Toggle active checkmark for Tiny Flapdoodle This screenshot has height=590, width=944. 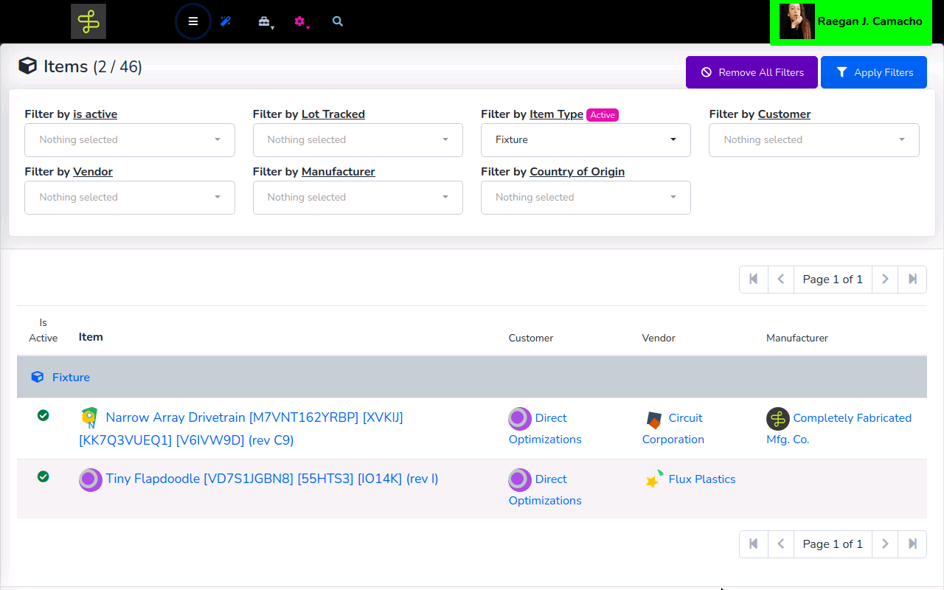click(44, 477)
